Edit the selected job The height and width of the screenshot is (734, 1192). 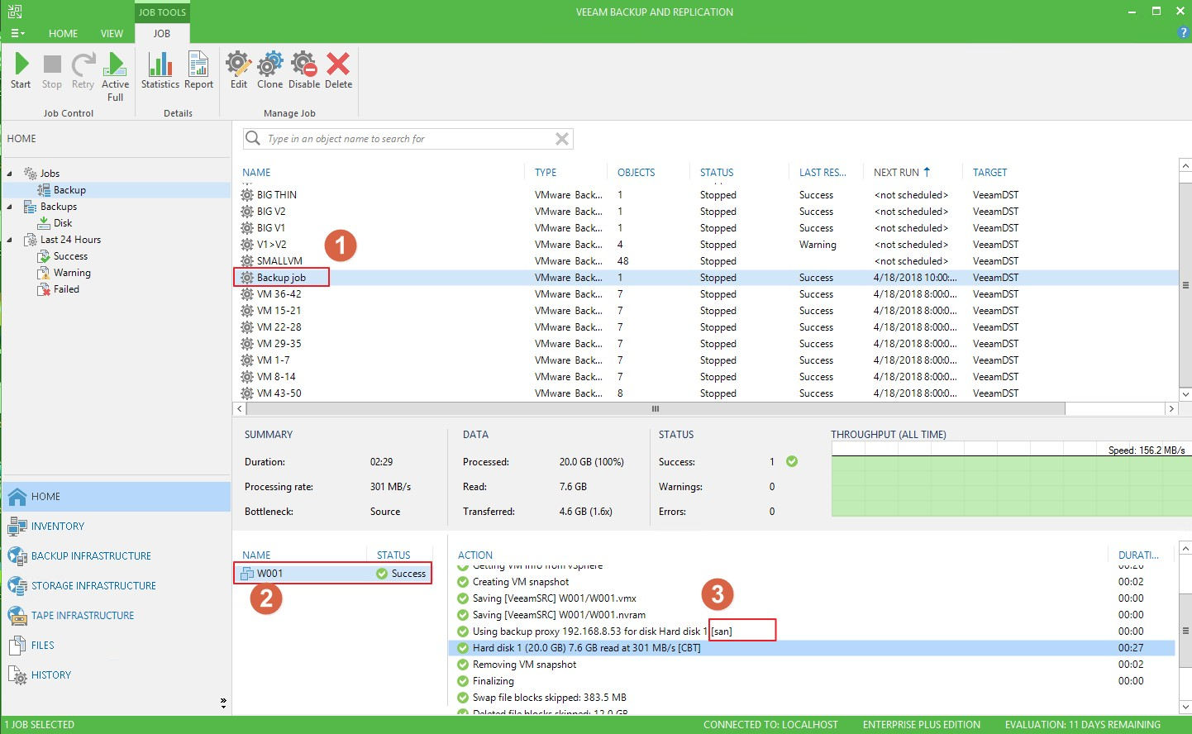(x=239, y=66)
